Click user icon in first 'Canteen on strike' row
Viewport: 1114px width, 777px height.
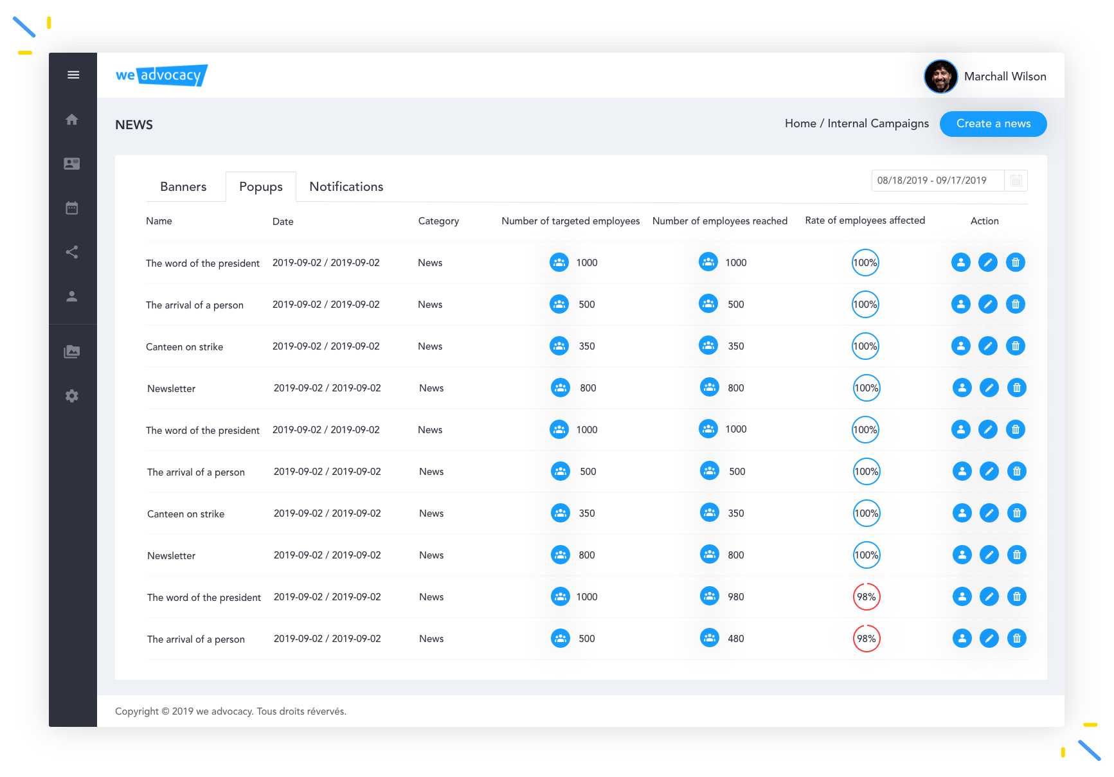961,346
